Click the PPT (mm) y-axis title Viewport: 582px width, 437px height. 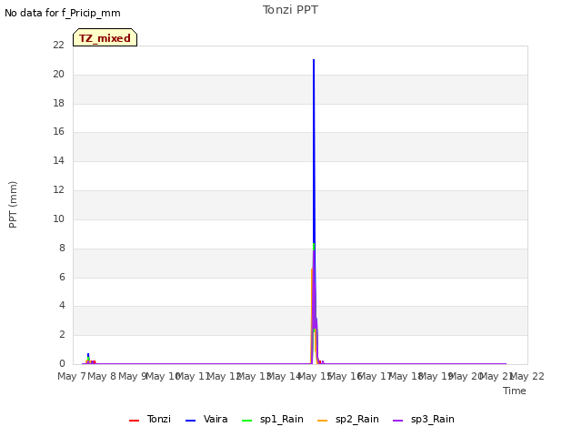(x=13, y=205)
